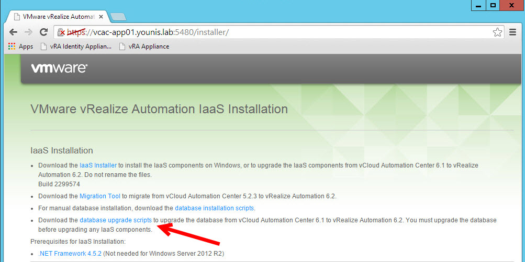Click the browser Forward arrow button
Viewport: 525px width, 262px height.
click(28, 32)
